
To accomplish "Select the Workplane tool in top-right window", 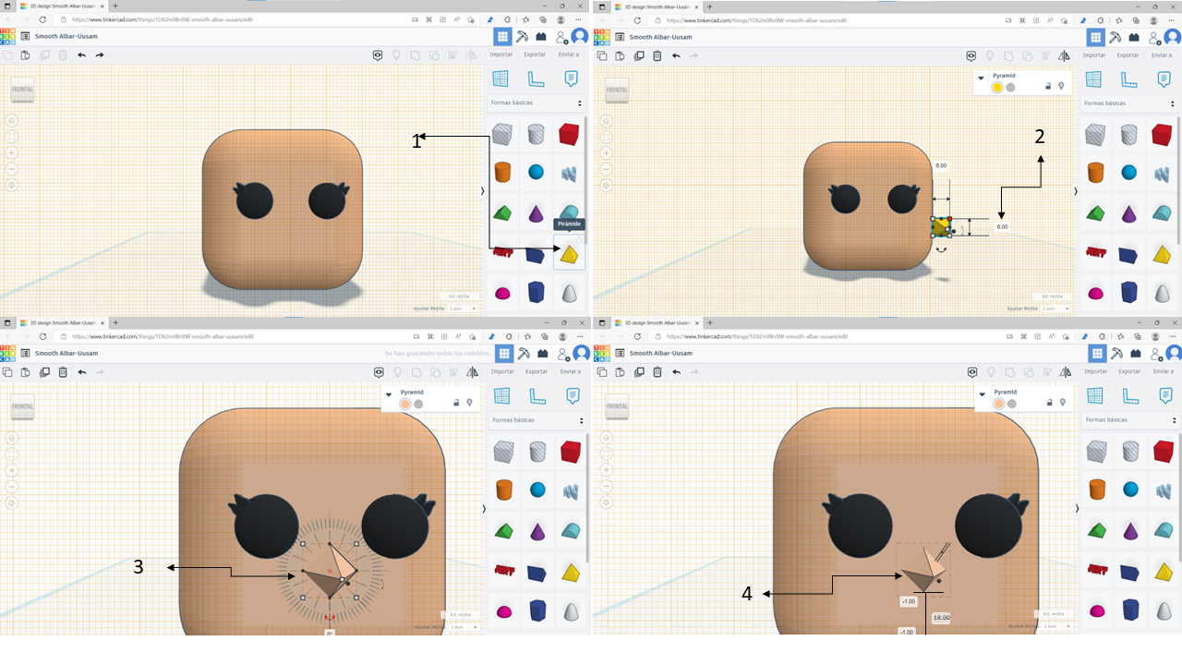I will [x=1093, y=79].
